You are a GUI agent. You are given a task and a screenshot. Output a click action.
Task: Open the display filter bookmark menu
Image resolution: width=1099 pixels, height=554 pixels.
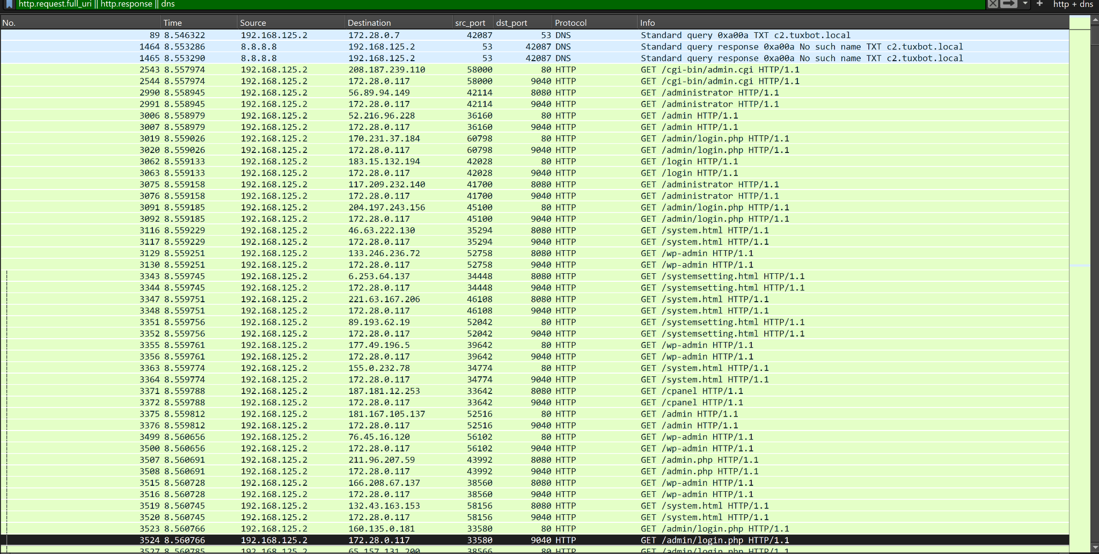coord(9,4)
